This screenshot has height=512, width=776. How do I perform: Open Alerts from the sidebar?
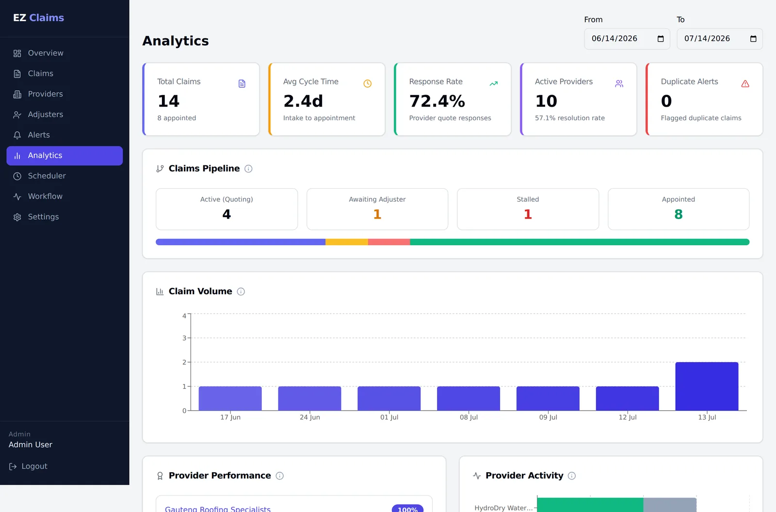(x=65, y=135)
